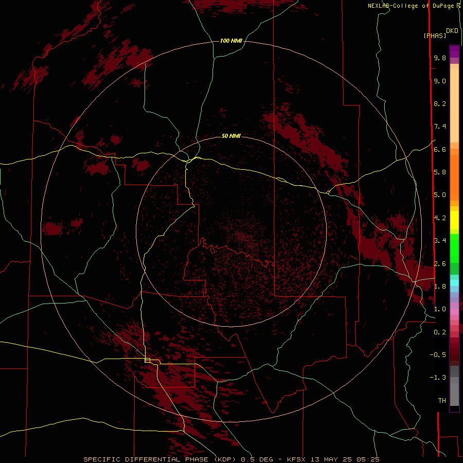Click the gray bottom color bar segment
Image resolution: width=463 pixels, height=463 pixels.
pyautogui.click(x=454, y=395)
